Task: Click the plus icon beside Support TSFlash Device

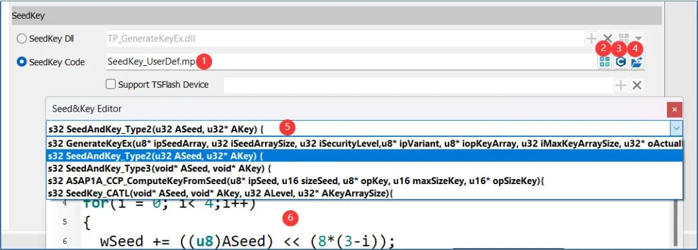Action: tap(620, 85)
